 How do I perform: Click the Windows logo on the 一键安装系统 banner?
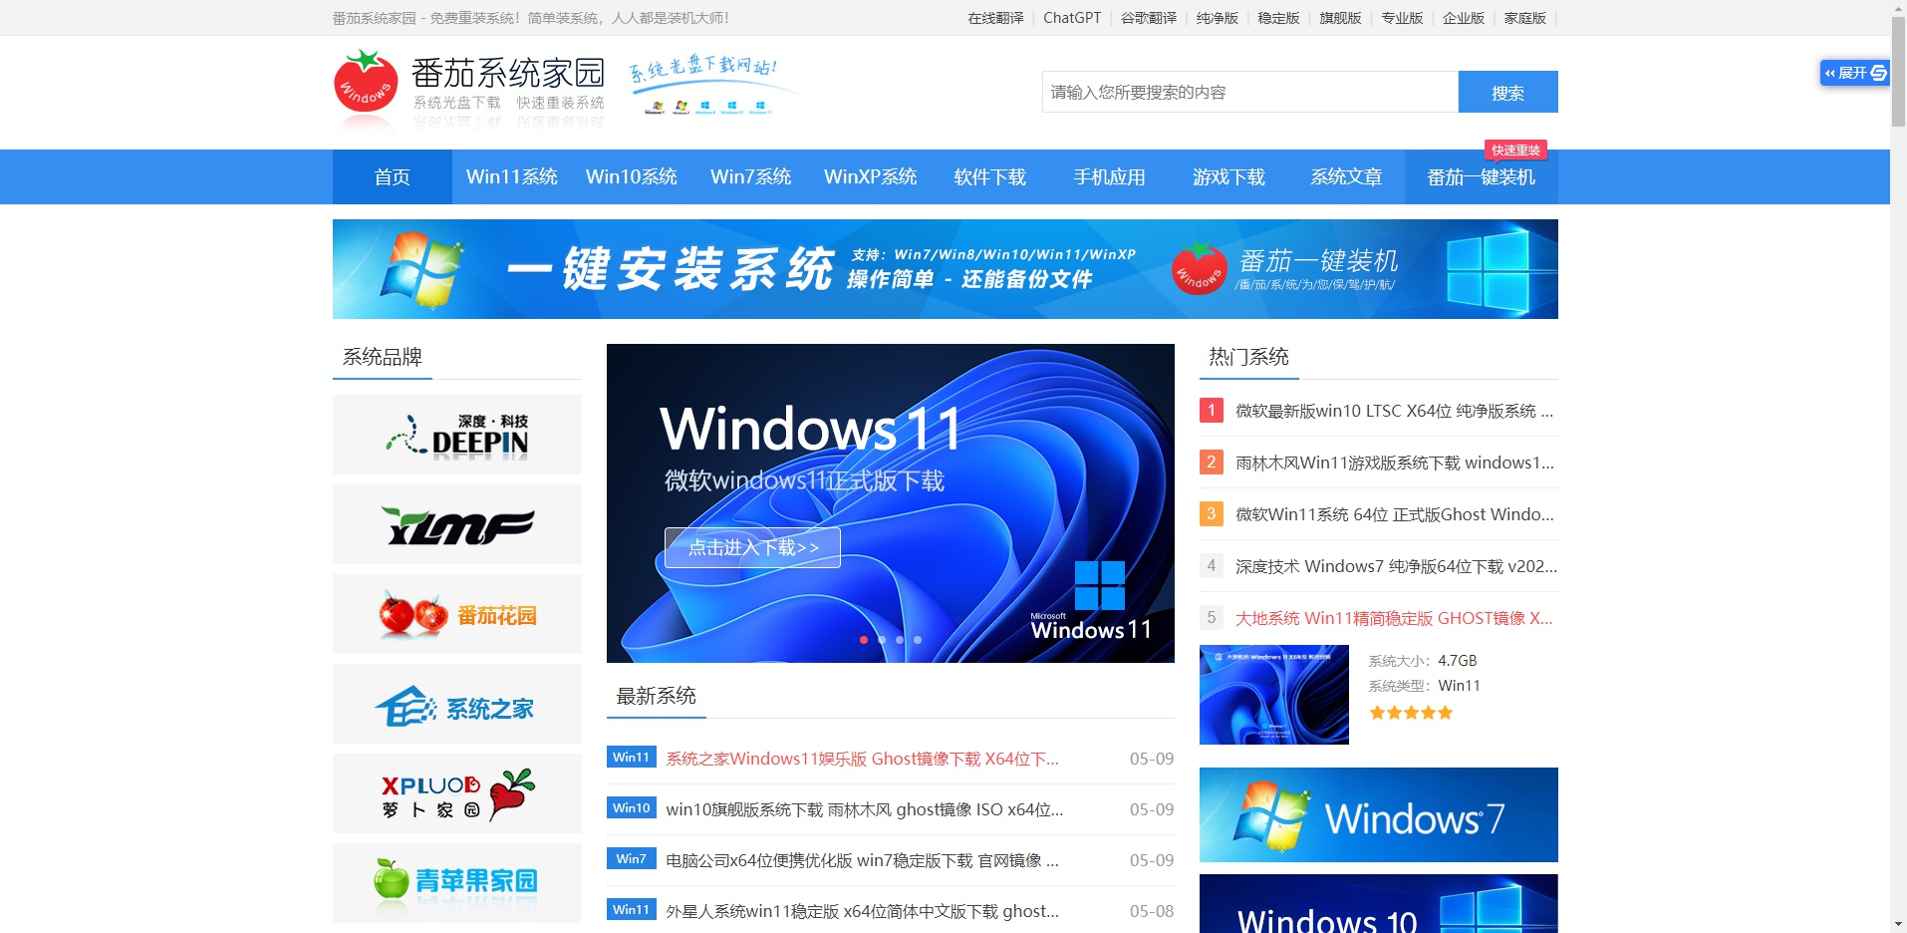click(x=421, y=269)
